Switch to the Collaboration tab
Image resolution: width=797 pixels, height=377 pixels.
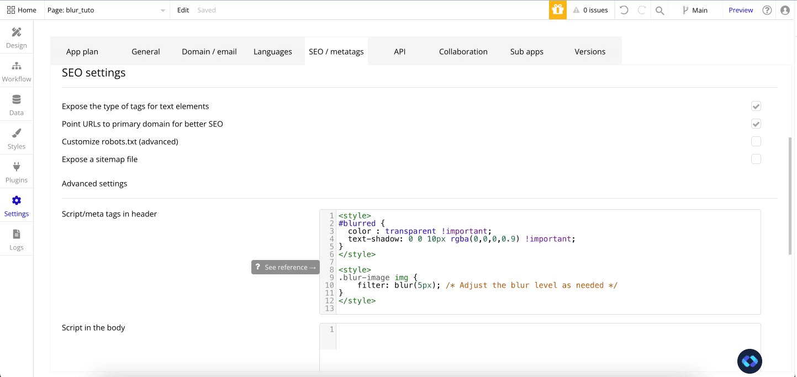[x=463, y=51]
